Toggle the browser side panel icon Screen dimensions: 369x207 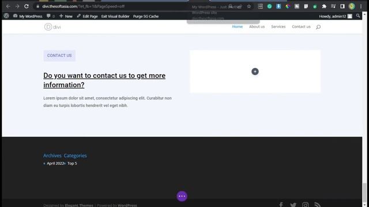point(342,6)
